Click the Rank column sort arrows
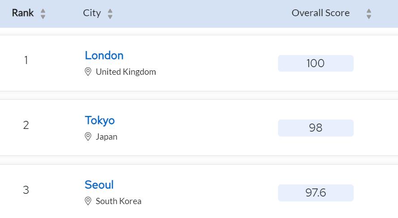The width and height of the screenshot is (398, 218). click(x=43, y=13)
